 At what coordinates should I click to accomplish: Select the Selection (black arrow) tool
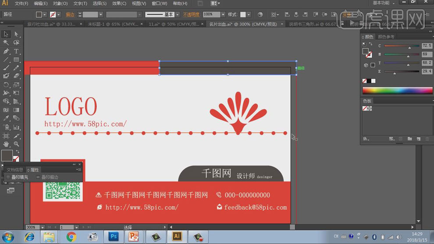[6, 34]
